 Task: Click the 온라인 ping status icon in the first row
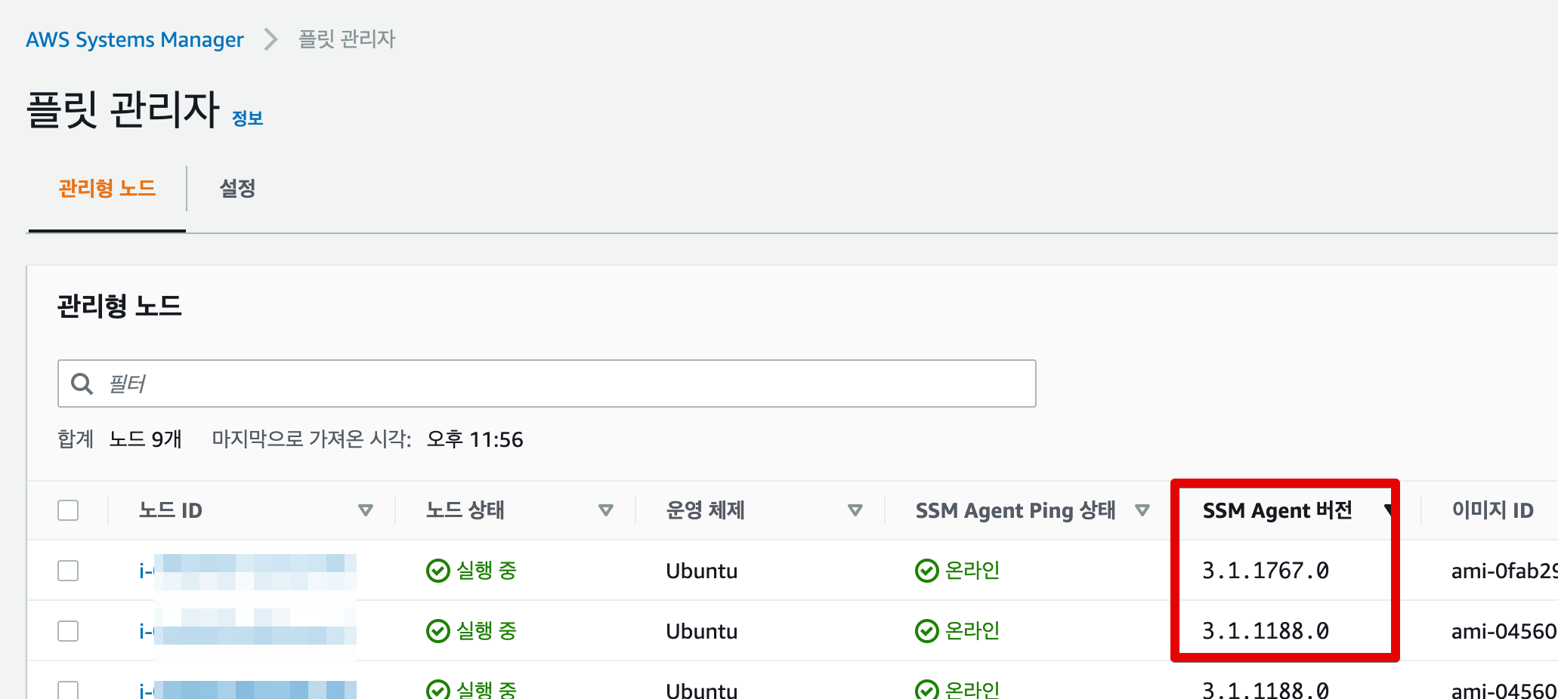[927, 571]
